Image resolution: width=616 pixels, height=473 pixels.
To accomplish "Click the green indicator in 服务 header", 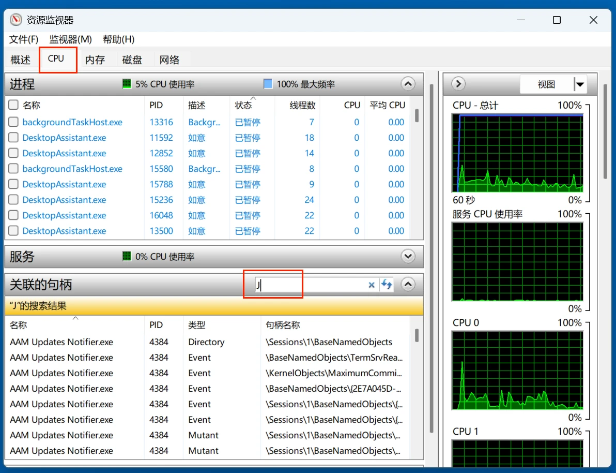I will (x=127, y=257).
